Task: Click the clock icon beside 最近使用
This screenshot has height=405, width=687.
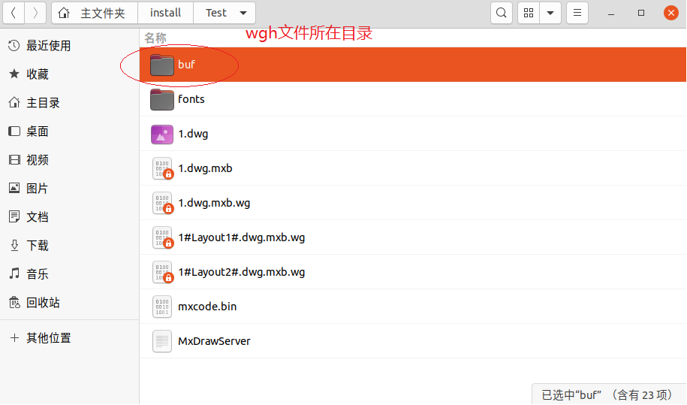Action: (x=14, y=45)
